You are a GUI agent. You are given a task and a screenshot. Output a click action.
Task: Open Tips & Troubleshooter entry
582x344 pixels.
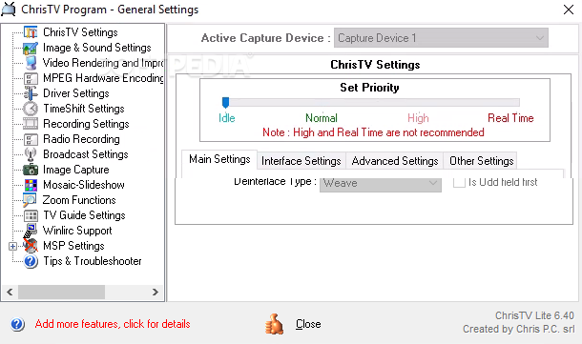pos(92,261)
